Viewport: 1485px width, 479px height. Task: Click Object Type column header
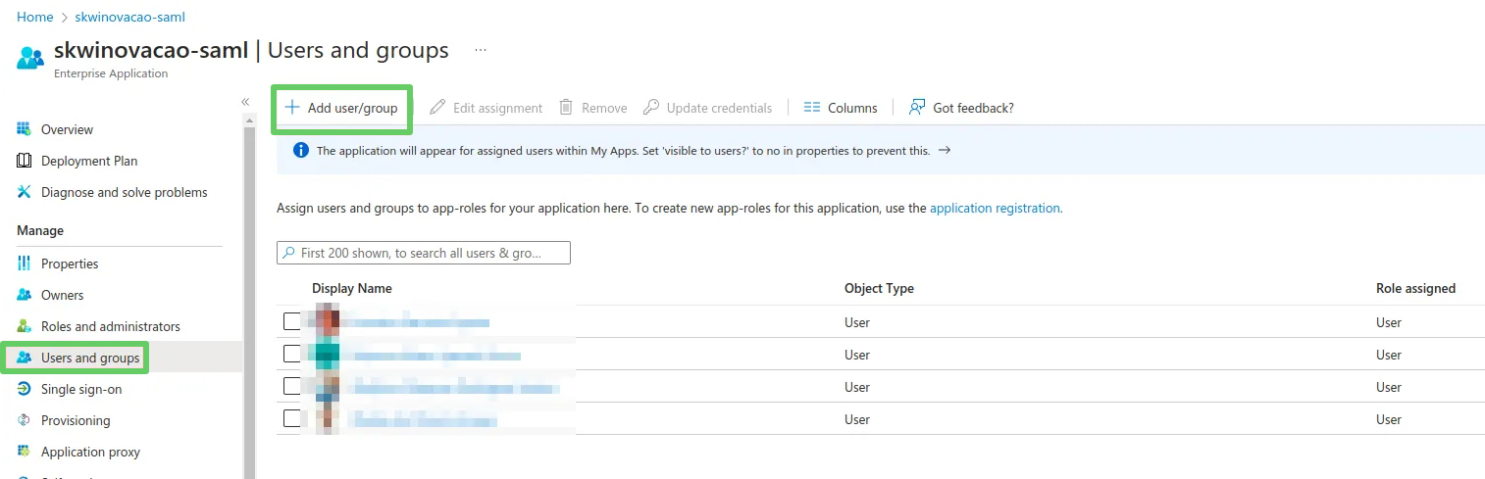879,288
